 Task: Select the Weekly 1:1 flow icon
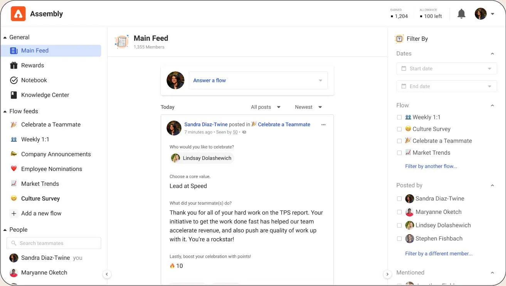(13, 139)
